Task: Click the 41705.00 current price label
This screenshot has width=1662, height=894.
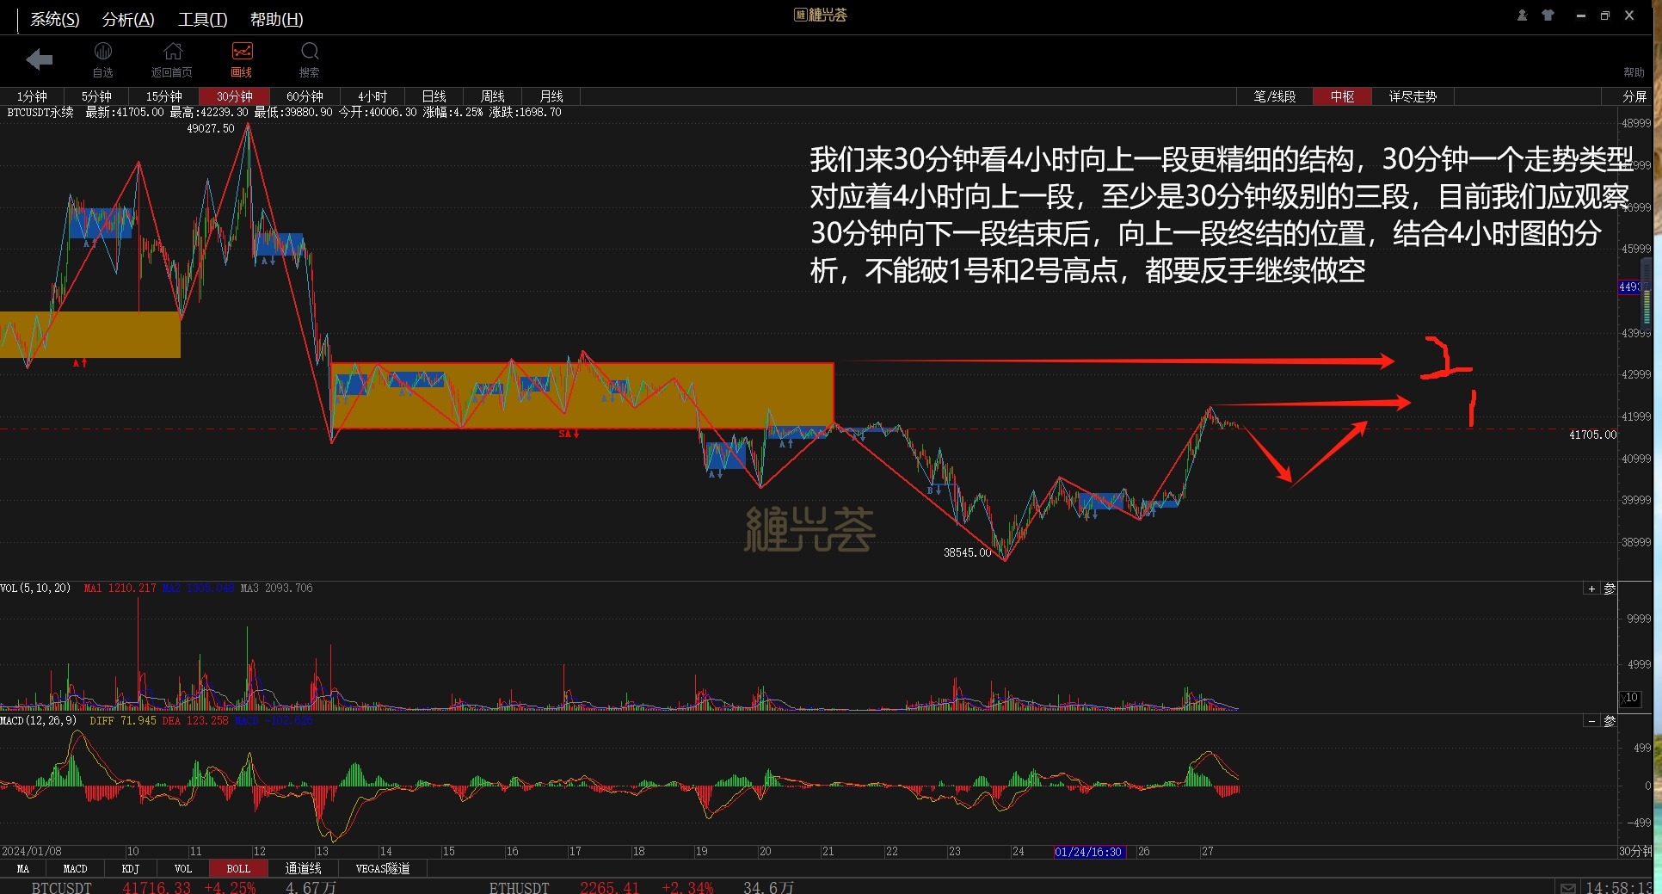Action: click(x=1592, y=435)
